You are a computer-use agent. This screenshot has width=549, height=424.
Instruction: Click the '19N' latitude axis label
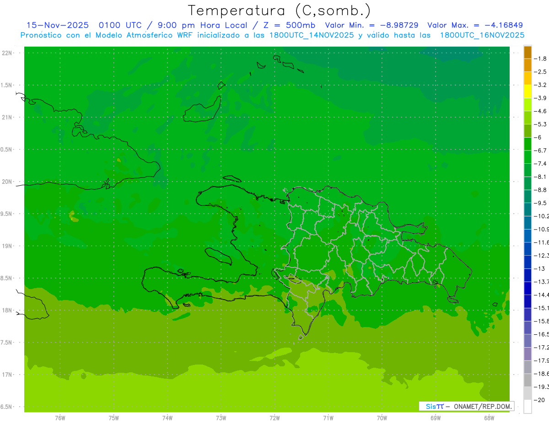pos(6,246)
